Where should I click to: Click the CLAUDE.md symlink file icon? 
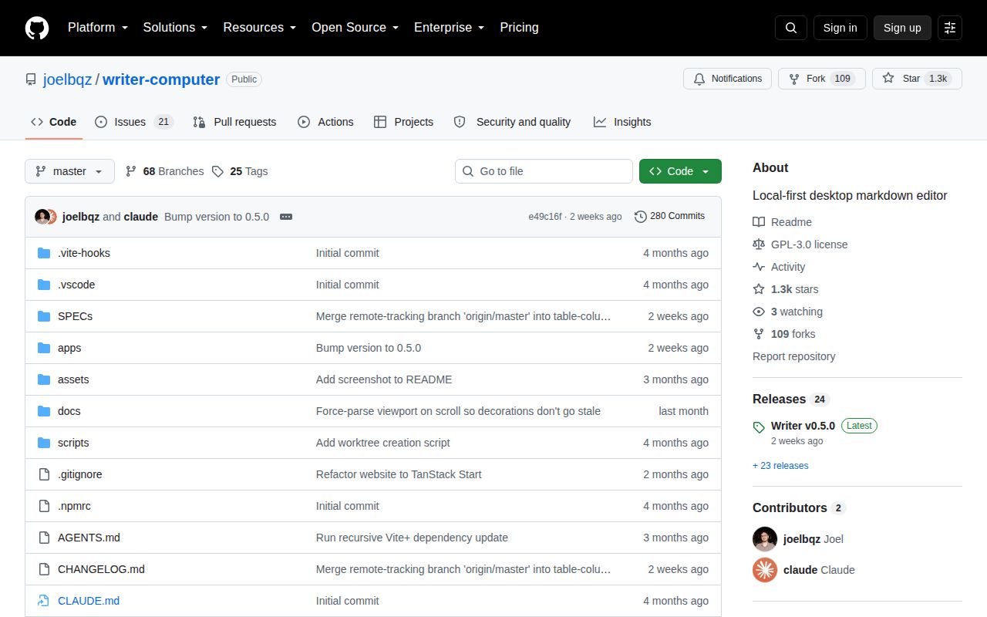(x=44, y=601)
